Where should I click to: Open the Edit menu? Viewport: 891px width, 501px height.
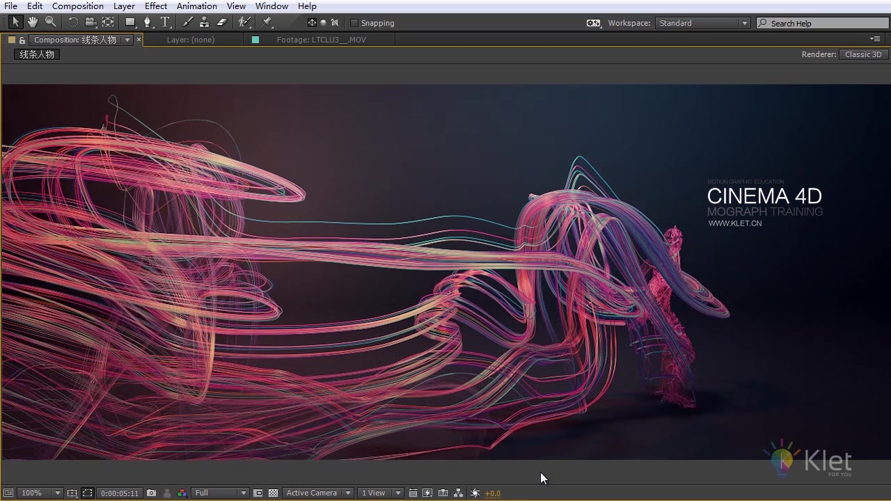click(35, 6)
